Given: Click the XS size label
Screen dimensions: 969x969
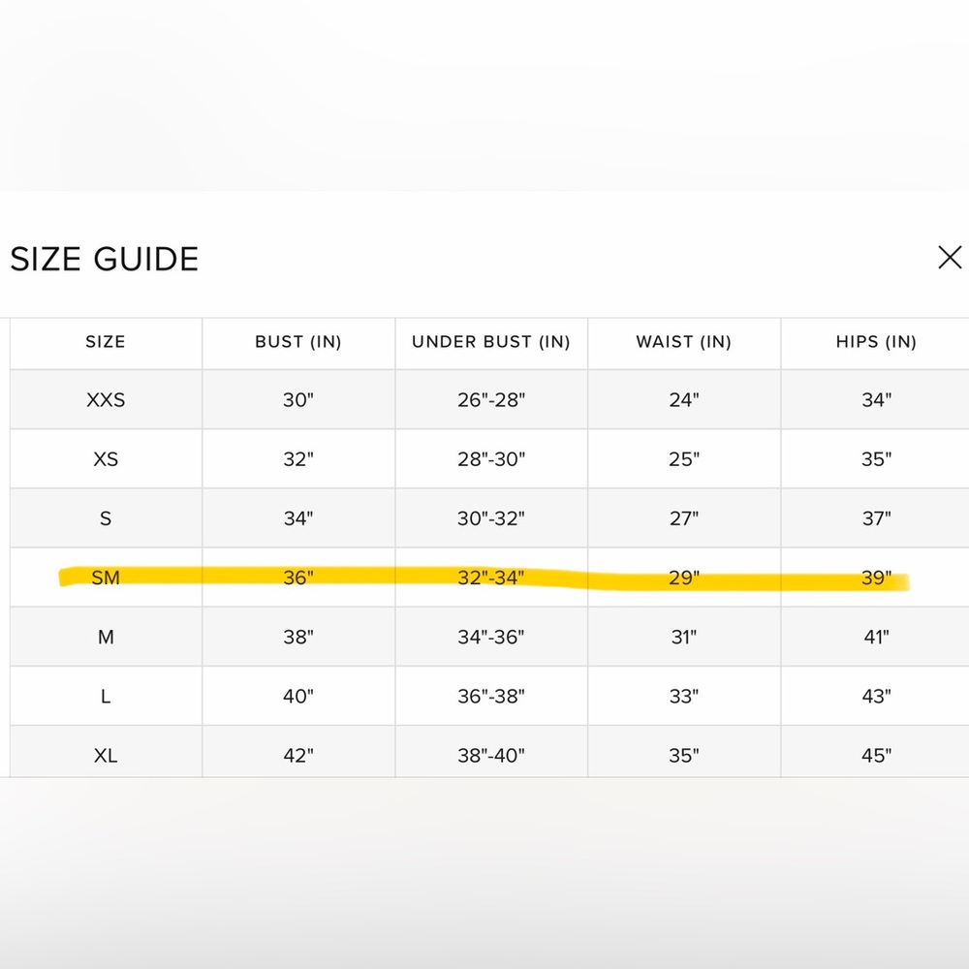Looking at the screenshot, I should pyautogui.click(x=106, y=459).
